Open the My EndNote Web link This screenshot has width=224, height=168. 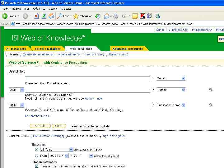(x=178, y=30)
